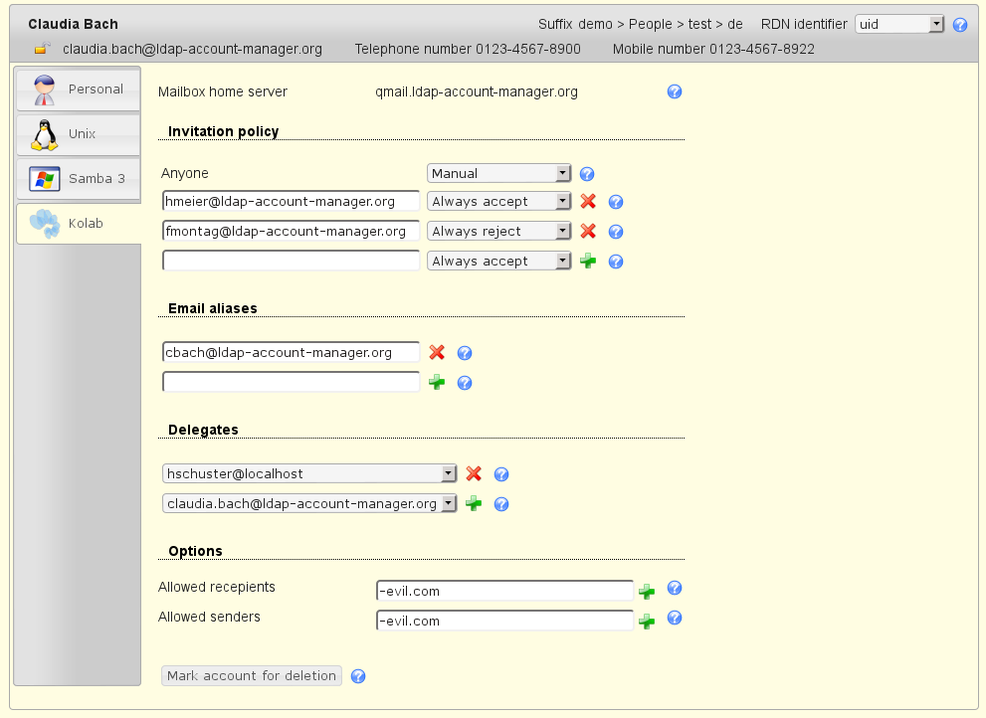Change fmontag policy Always reject dropdown

click(498, 231)
